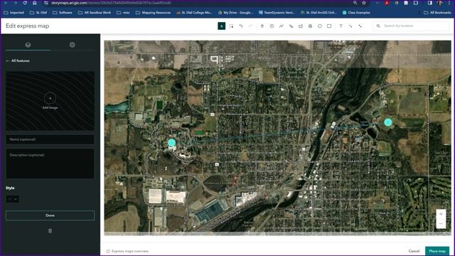Image resolution: width=455 pixels, height=256 pixels.
Task: Open the Software bookmarks folder
Action: tap(63, 13)
